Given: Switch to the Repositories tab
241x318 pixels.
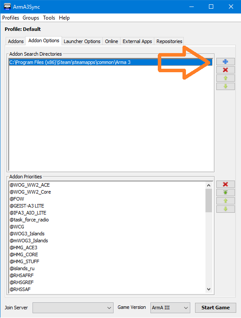Looking at the screenshot, I should pyautogui.click(x=169, y=41).
